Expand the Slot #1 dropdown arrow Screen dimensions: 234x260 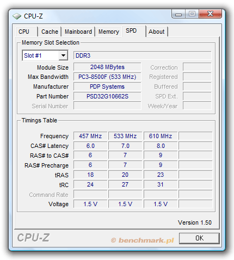pos(63,55)
